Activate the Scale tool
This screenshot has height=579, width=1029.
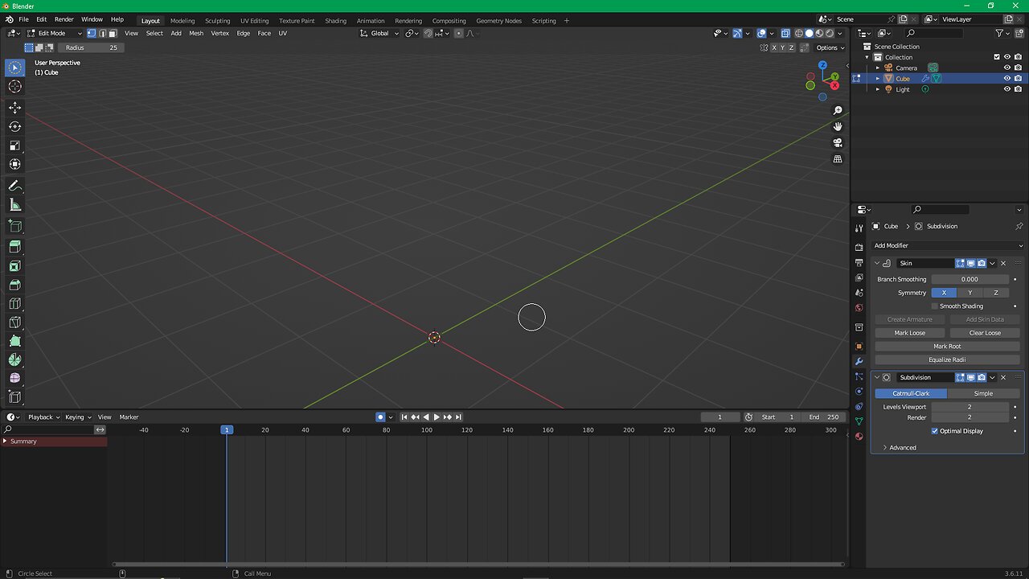tap(14, 146)
